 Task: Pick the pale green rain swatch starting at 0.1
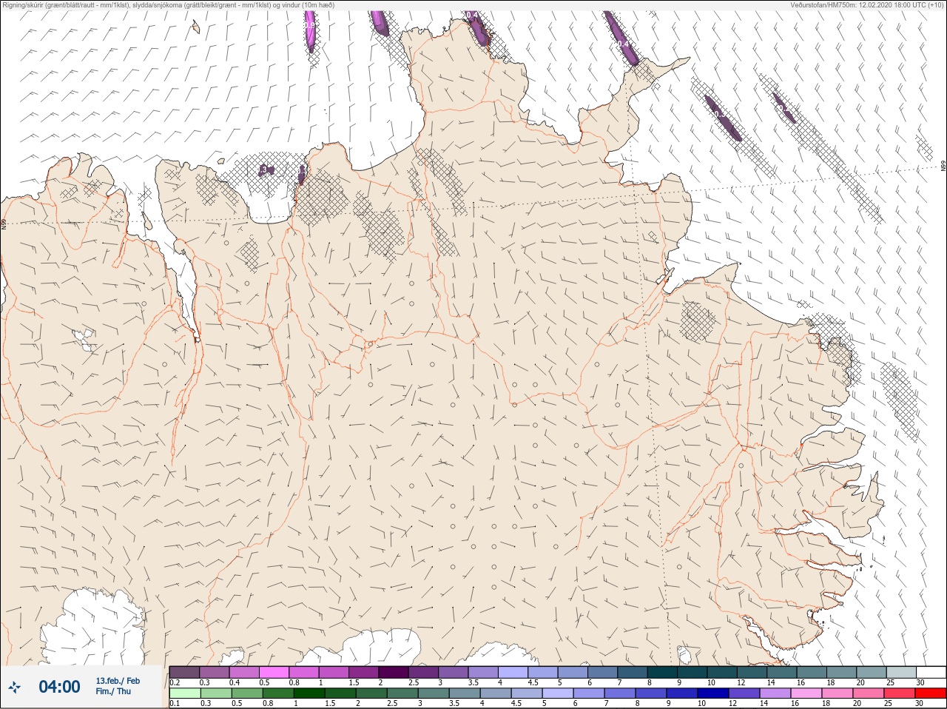click(x=184, y=693)
